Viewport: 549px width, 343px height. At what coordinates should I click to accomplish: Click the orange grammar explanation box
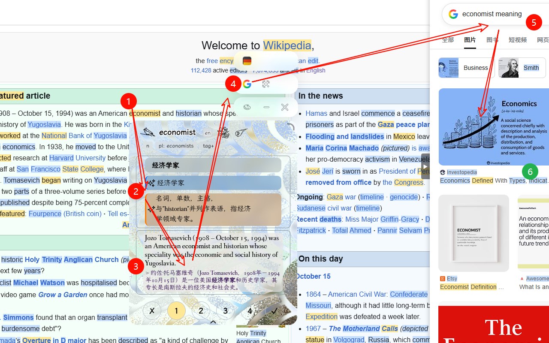tap(213, 209)
